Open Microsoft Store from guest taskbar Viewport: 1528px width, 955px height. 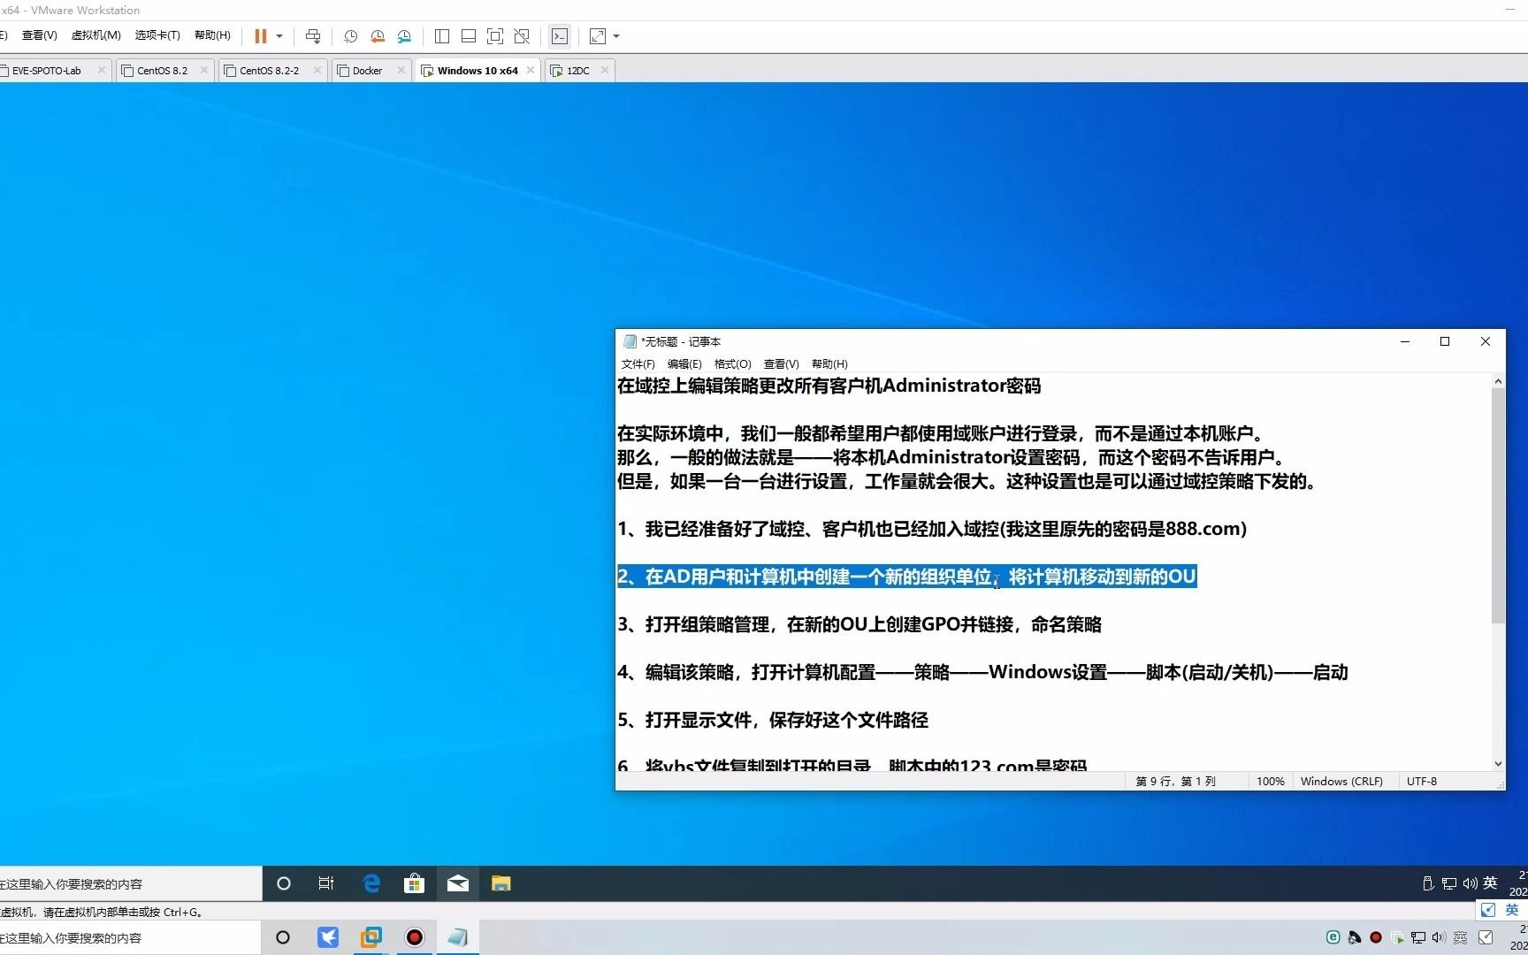(x=414, y=883)
